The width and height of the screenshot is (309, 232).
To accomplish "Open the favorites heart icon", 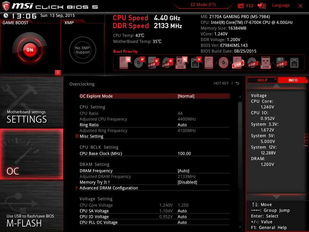I will point(262,6).
